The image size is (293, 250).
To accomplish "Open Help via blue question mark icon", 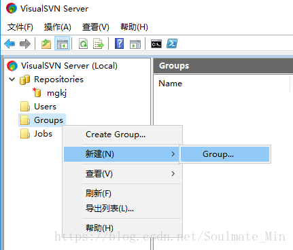I will 119,43.
